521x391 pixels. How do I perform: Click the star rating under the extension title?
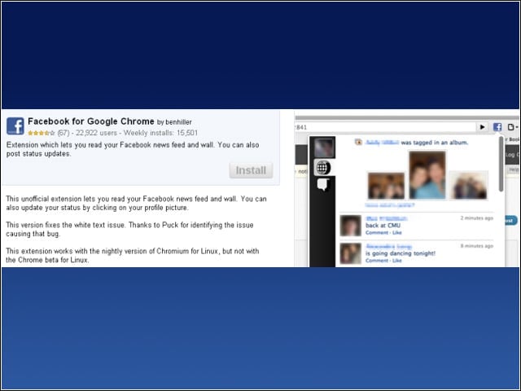(42, 133)
